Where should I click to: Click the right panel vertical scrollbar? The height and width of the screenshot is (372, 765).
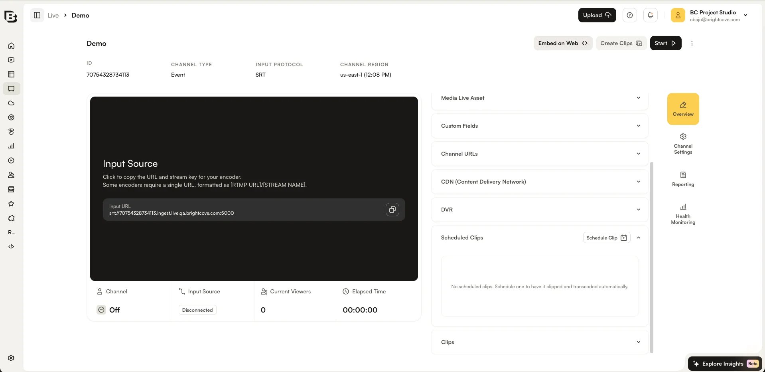click(x=652, y=257)
